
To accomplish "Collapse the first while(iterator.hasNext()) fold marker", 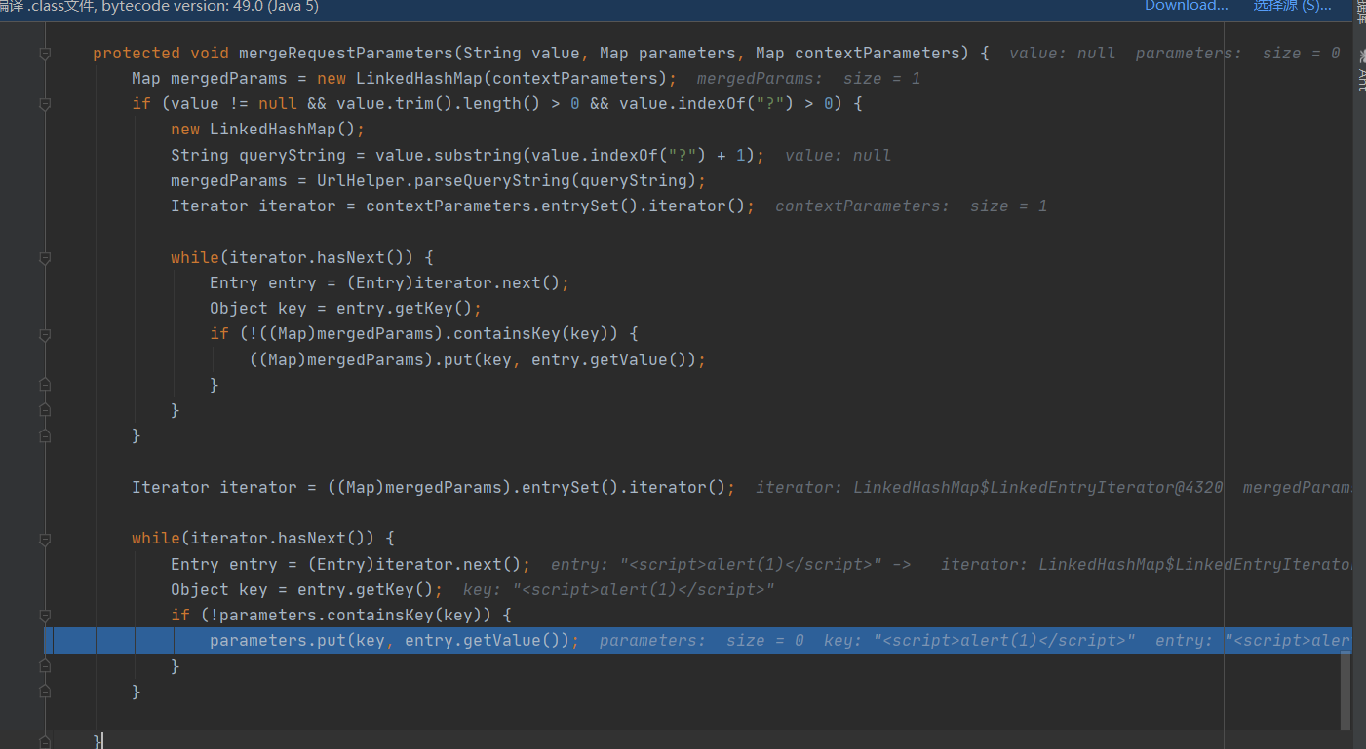I will (x=45, y=258).
